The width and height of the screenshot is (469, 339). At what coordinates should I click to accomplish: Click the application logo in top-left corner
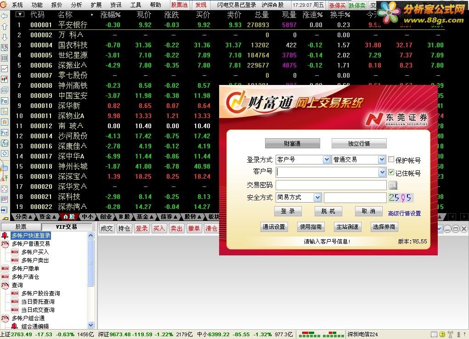pyautogui.click(x=4, y=4)
